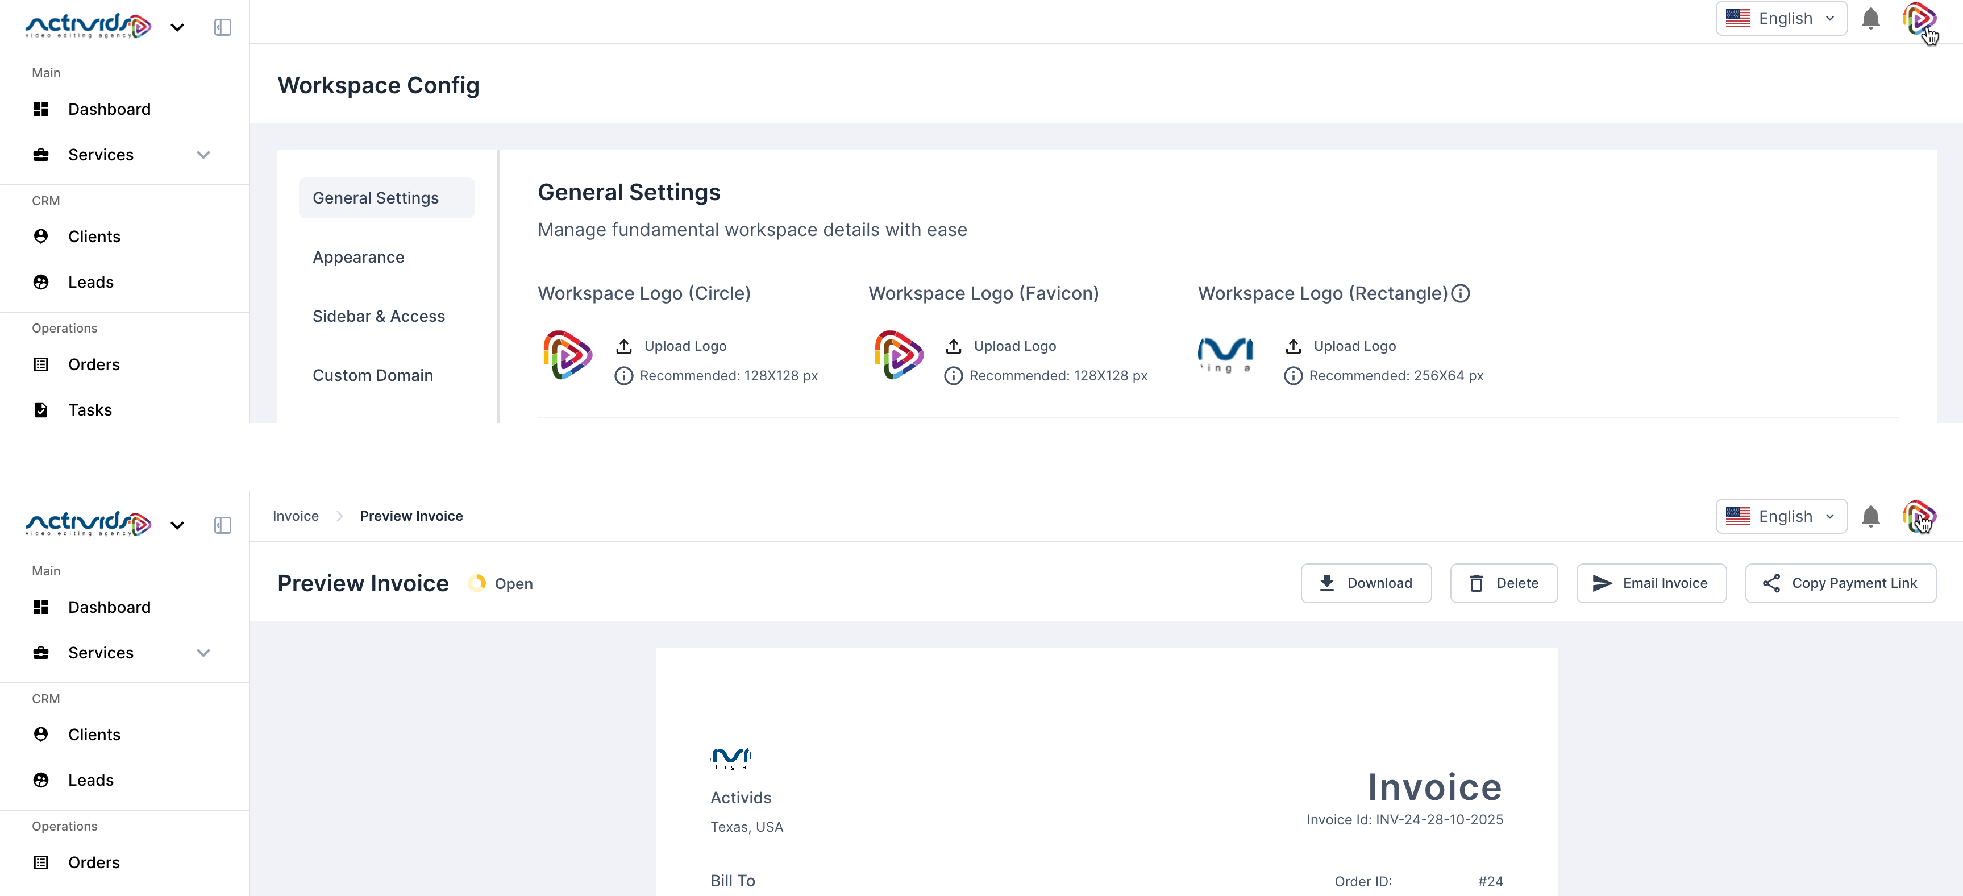Open the English language dropdown on Workspace Config
The width and height of the screenshot is (1963, 896).
1781,18
